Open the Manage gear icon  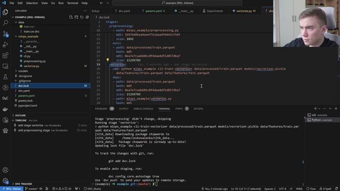(x=5, y=180)
